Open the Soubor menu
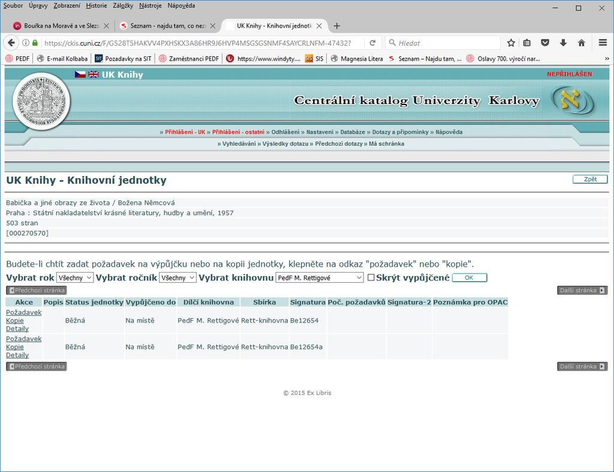This screenshot has width=614, height=472. [x=13, y=5]
